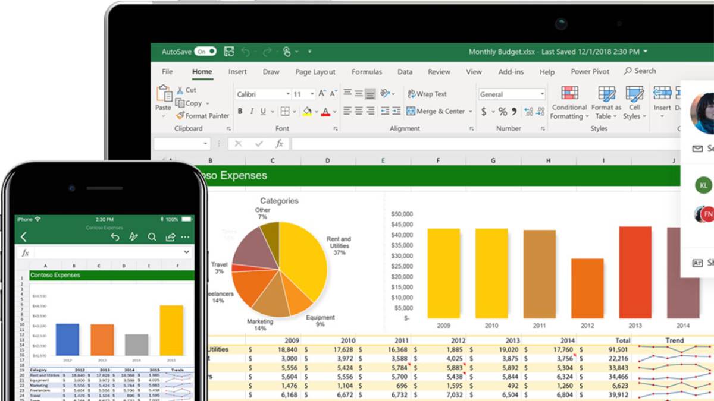Switch to the Data tab
The image size is (714, 401).
(405, 72)
